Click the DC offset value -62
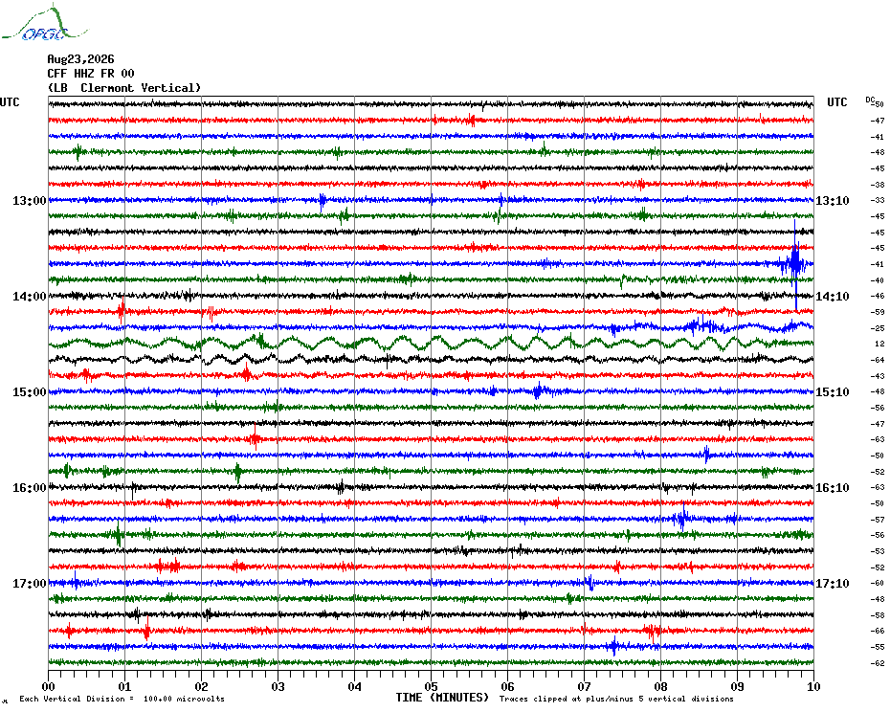 point(878,663)
